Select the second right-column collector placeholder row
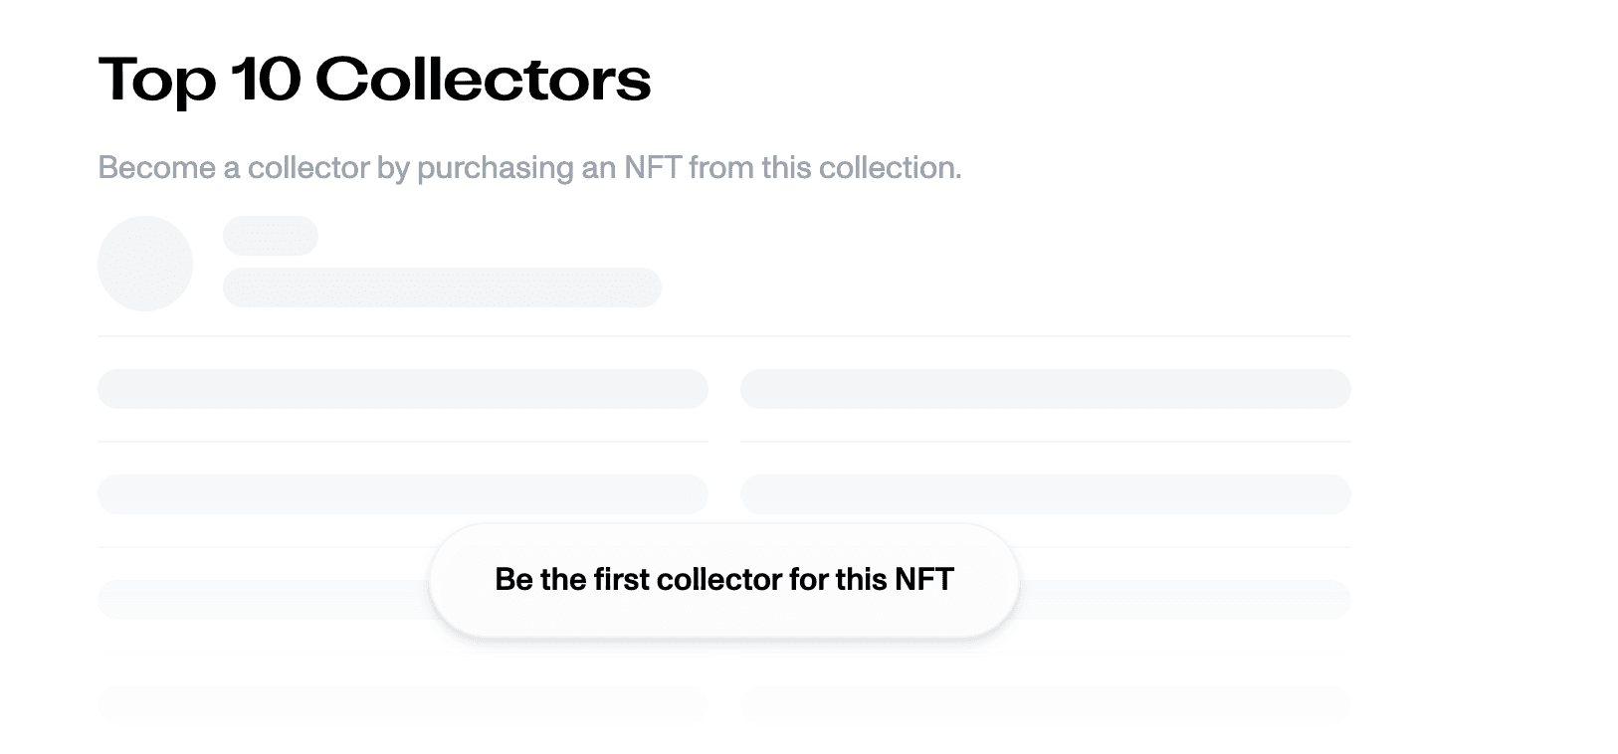 click(1046, 494)
